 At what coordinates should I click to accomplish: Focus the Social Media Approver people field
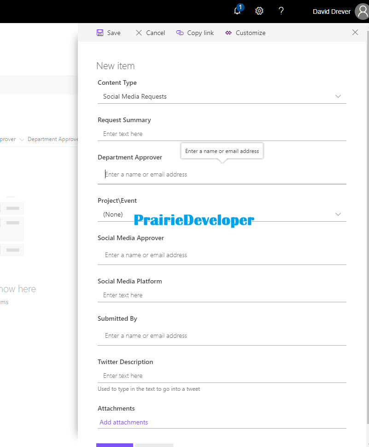[x=222, y=255]
